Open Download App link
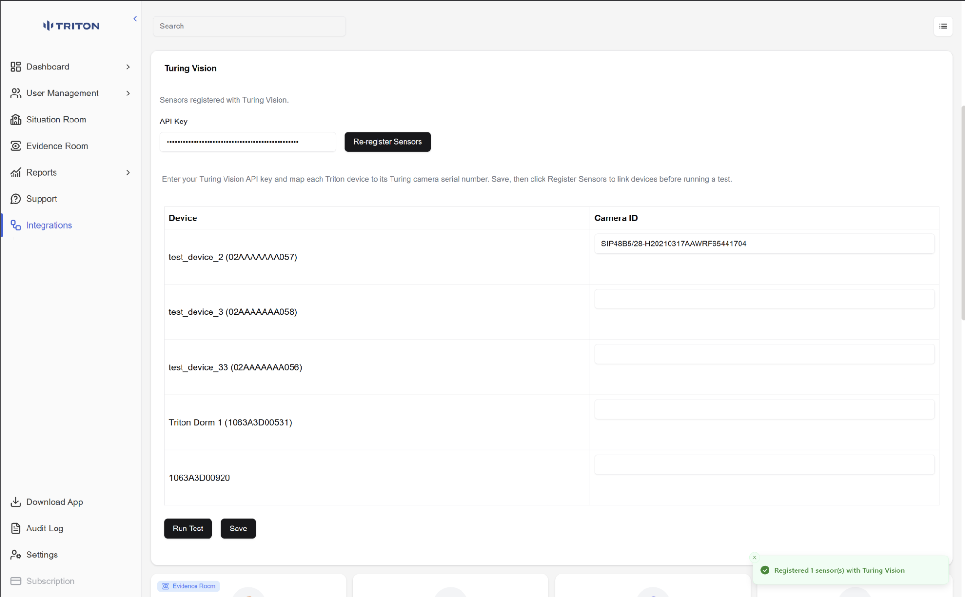This screenshot has height=597, width=965. (55, 502)
